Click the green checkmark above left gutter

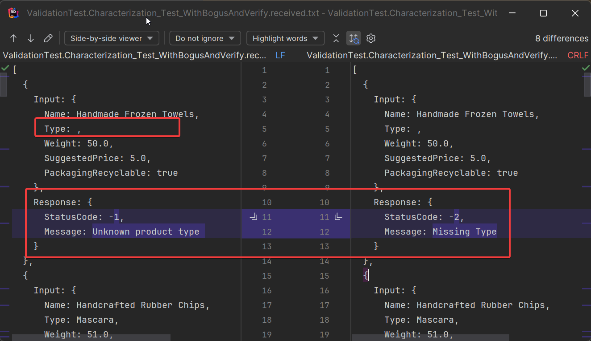(x=5, y=68)
